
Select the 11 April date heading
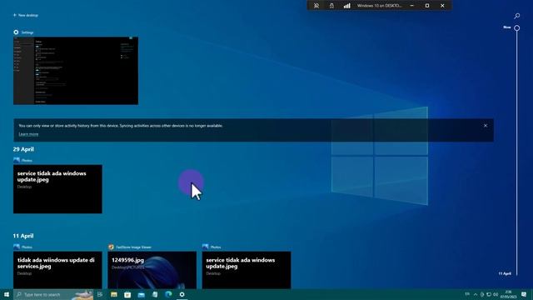(x=23, y=236)
